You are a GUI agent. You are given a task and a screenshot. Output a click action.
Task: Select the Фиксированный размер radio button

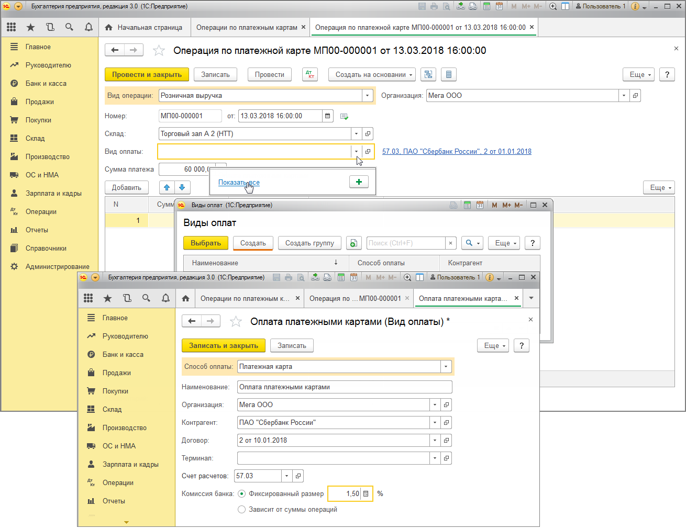click(x=241, y=493)
